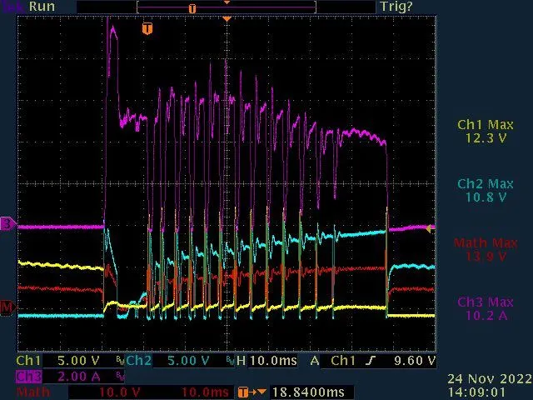Viewport: 533px width, 400px height.
Task: Click the Ch1 Max 12.3 V measurement
Action: 486,131
